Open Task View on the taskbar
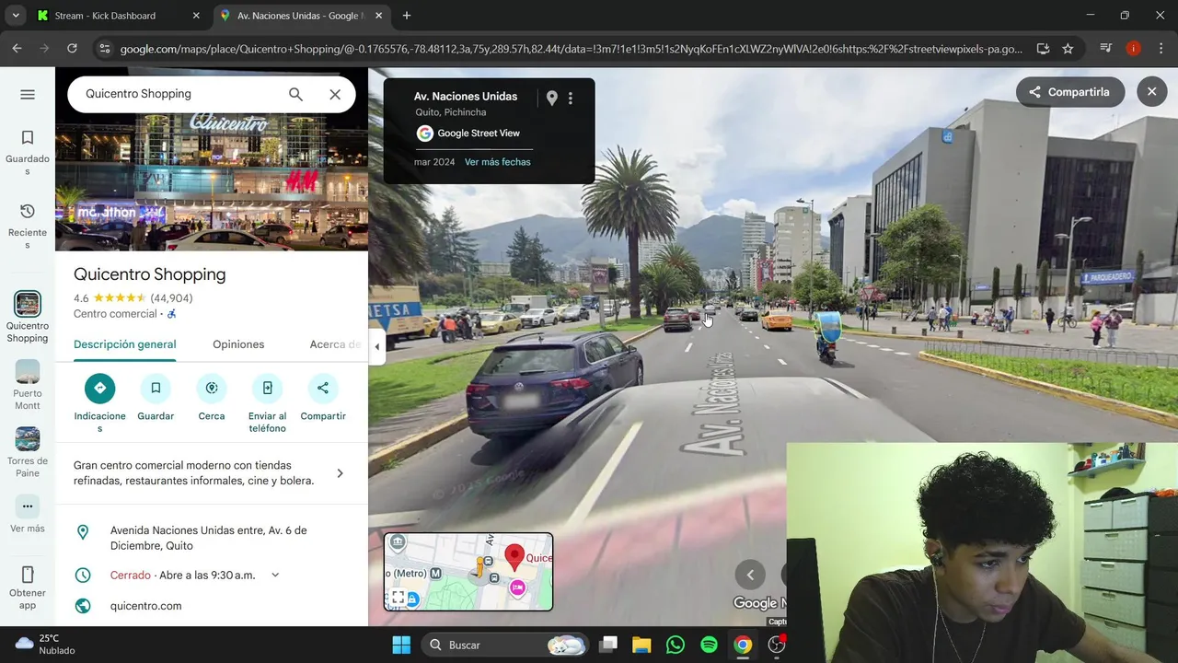 pyautogui.click(x=608, y=645)
